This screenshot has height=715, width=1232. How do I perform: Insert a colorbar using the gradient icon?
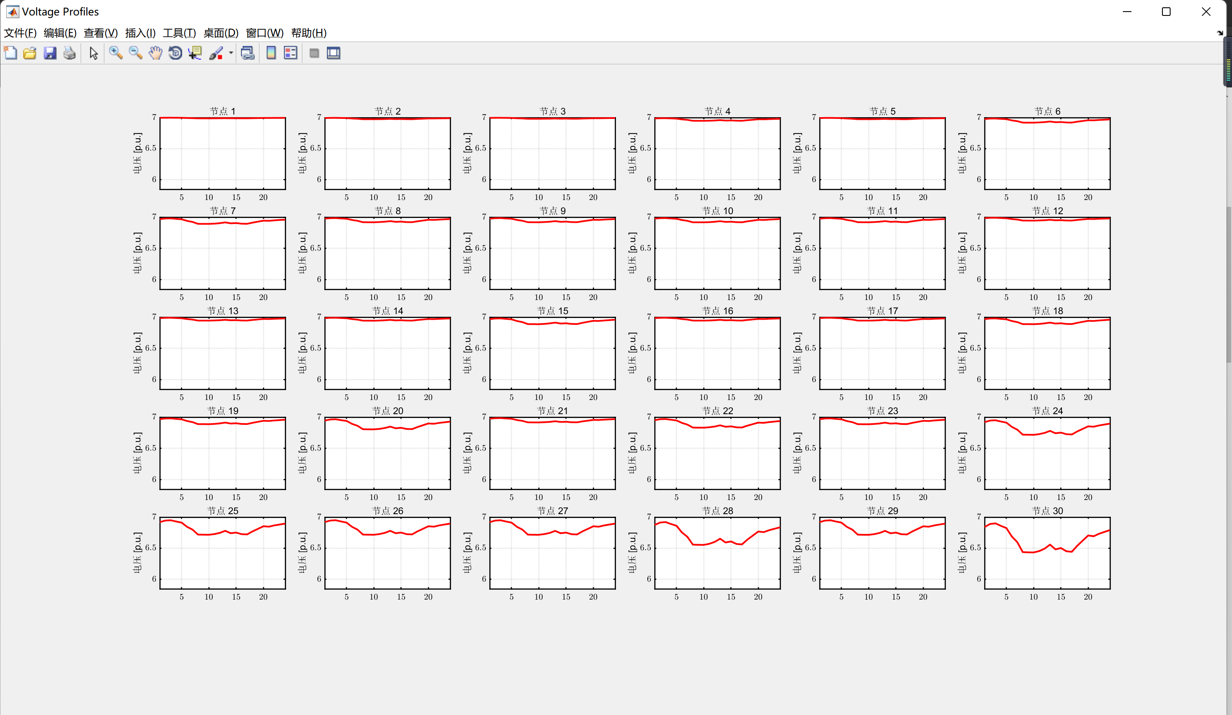(x=271, y=53)
